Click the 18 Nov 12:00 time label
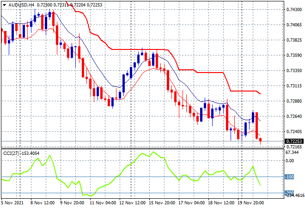Image resolution: width=305 pixels, height=208 pixels. [x=221, y=203]
